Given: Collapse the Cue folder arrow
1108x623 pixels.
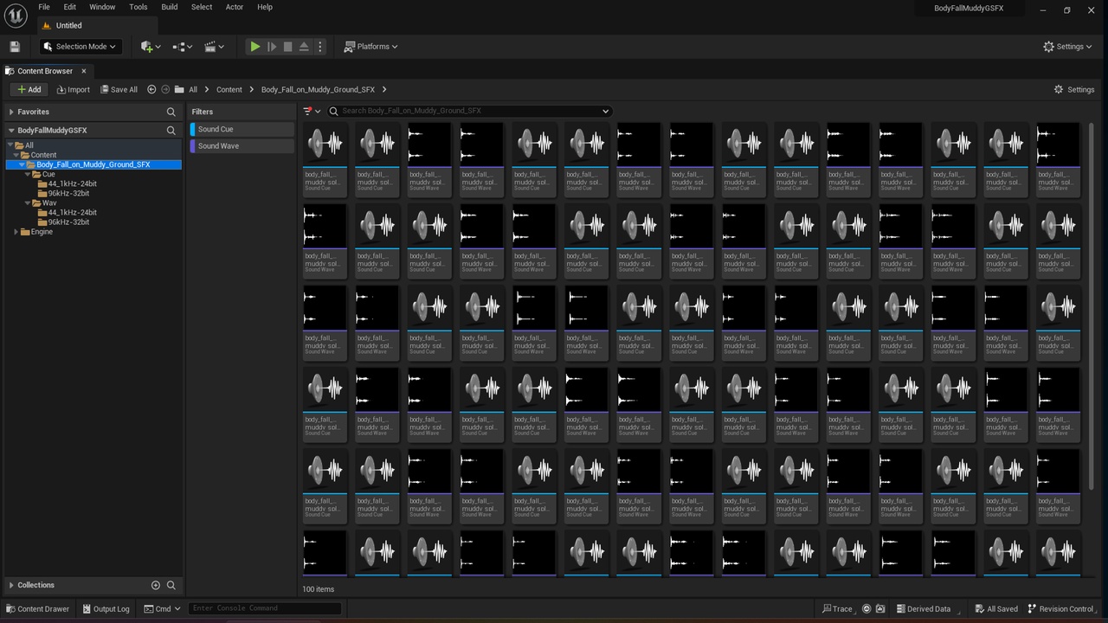Looking at the screenshot, I should [x=28, y=174].
